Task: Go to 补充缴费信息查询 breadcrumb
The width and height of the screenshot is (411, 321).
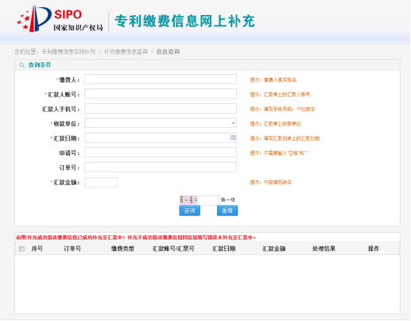Action: [x=126, y=52]
